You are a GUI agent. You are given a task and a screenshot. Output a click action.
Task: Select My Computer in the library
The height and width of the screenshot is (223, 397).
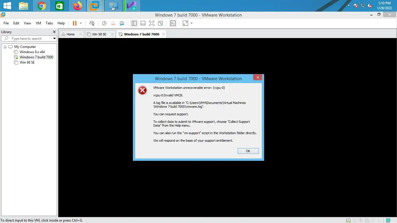pos(25,47)
